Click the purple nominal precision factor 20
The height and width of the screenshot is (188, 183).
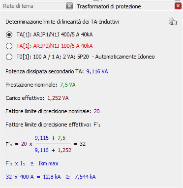click(97, 111)
